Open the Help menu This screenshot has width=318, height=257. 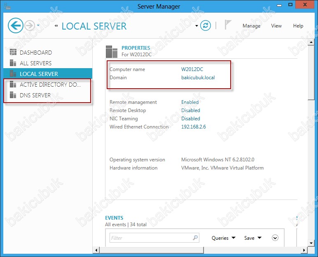298,26
